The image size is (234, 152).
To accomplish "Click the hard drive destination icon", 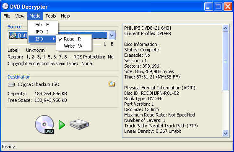I will point(79,124).
